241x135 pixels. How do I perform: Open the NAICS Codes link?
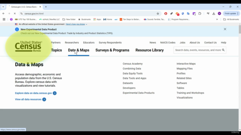point(168,42)
